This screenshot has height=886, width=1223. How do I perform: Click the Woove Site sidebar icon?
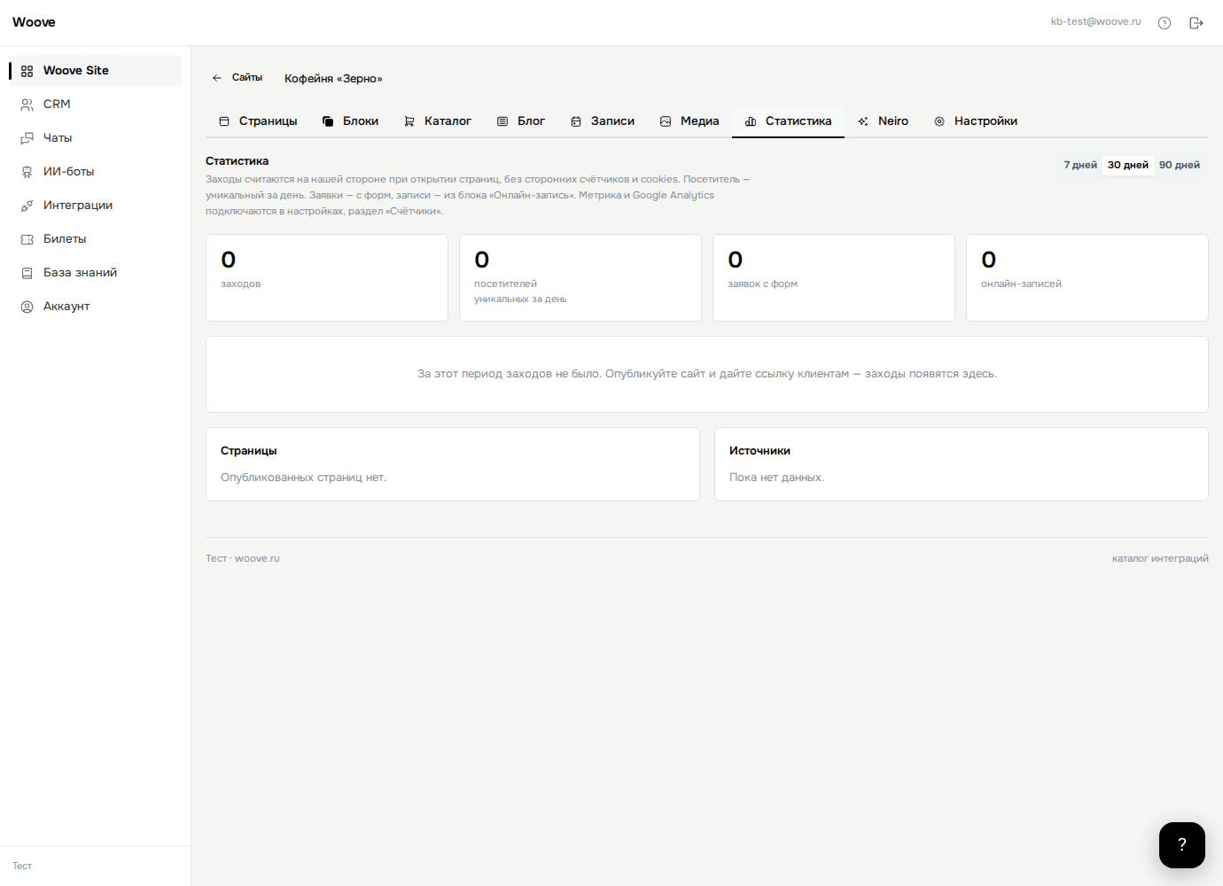click(27, 71)
